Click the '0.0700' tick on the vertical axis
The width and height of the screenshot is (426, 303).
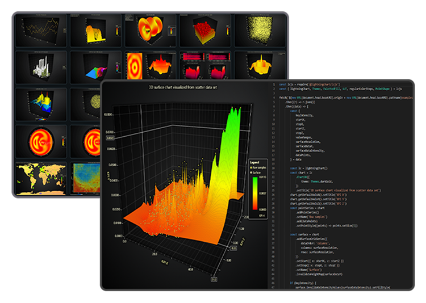pyautogui.click(x=110, y=132)
